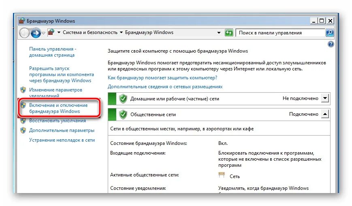Image resolution: width=352 pixels, height=206 pixels.
Task: Select Брандмауэр Windows breadcrumb item
Action: [x=149, y=32]
